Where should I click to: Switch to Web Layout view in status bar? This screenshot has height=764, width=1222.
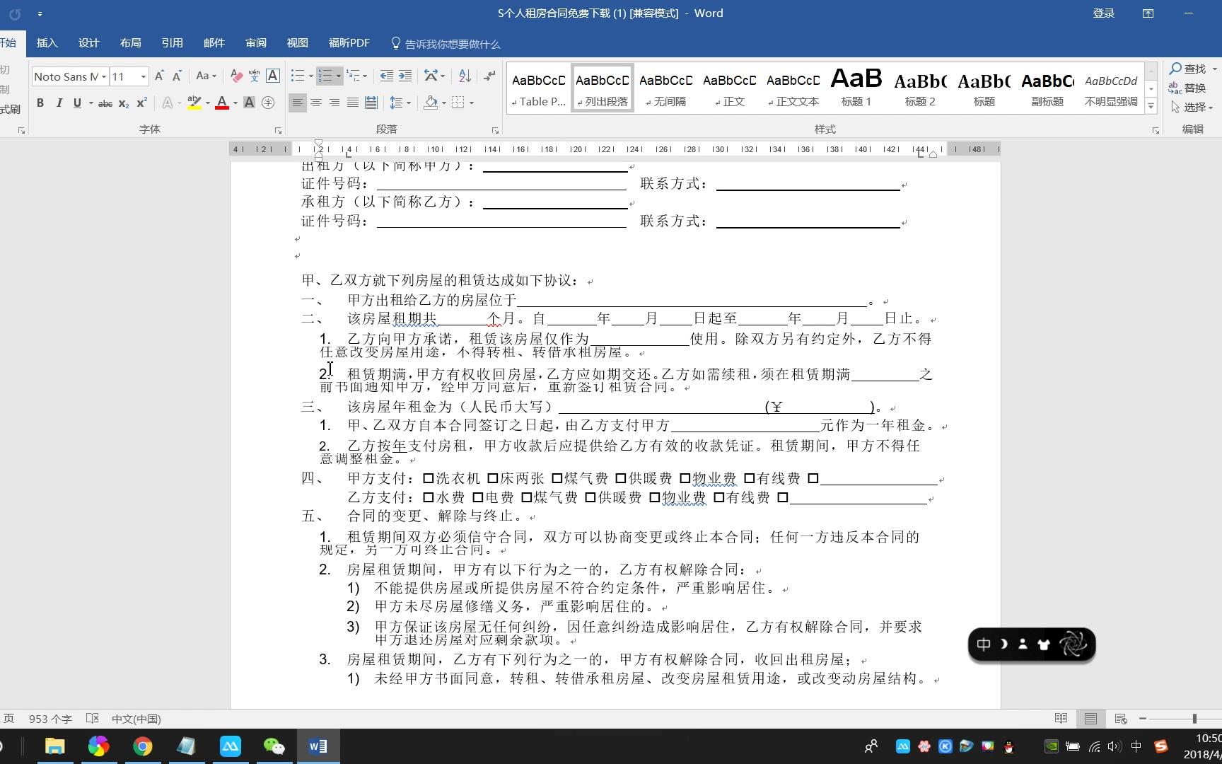click(x=1121, y=719)
